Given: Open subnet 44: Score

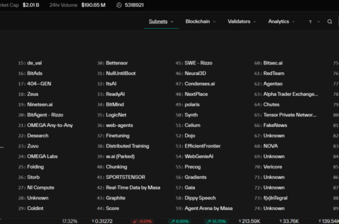Looking at the screenshot, I should (108, 208).
